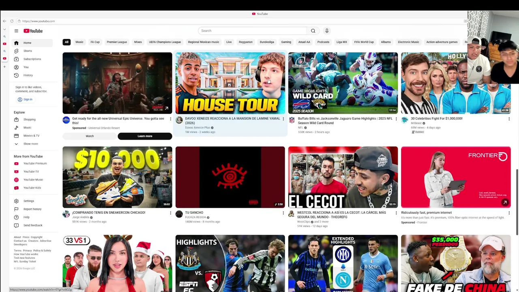Expand Show more under Explore
519x292 pixels.
pyautogui.click(x=32, y=144)
